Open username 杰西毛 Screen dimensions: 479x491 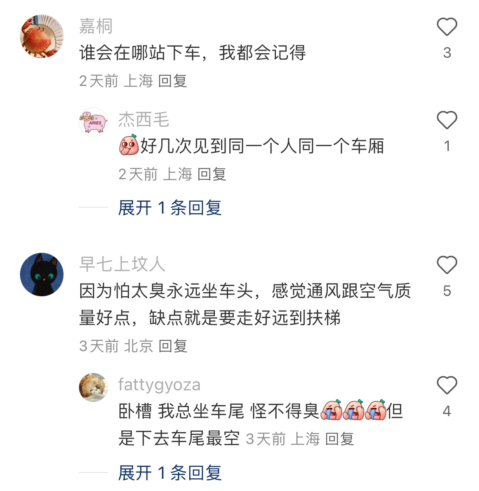coord(144,119)
